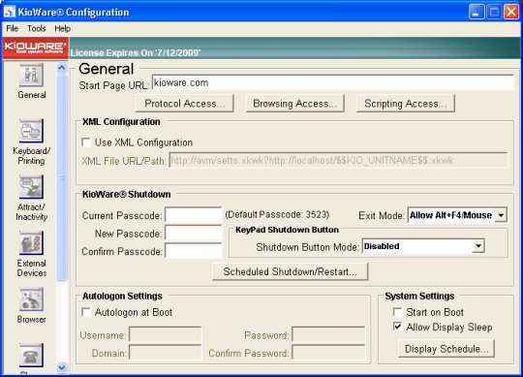This screenshot has height=377, width=523.
Task: Click the Display Schedule... button
Action: (x=446, y=349)
